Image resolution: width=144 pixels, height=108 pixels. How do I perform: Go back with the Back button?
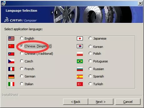76,102
